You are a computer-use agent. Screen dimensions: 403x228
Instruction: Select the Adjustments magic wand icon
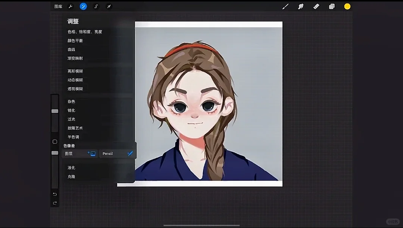pos(83,6)
